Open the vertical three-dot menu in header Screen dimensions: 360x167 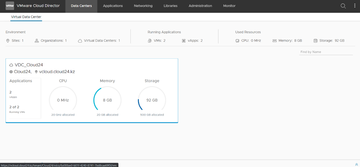[355, 6]
